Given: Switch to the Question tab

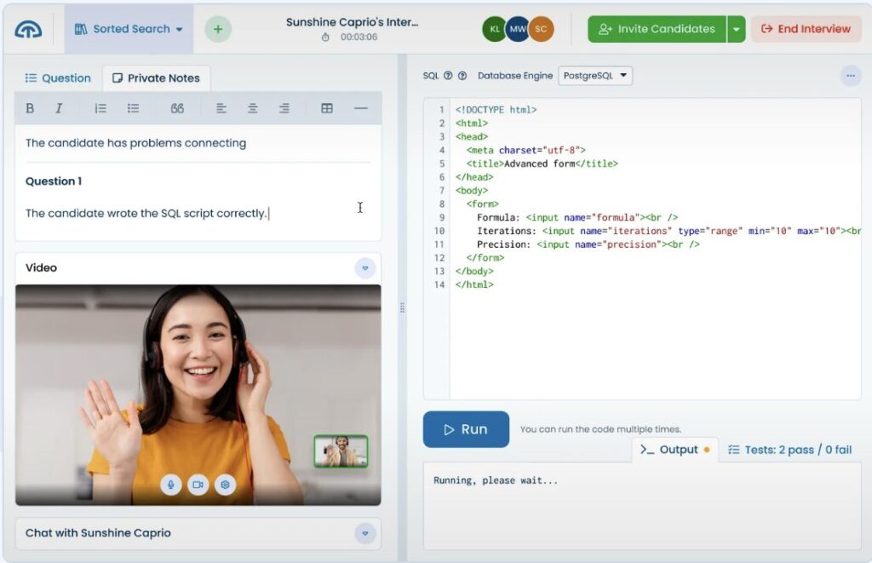Looking at the screenshot, I should pyautogui.click(x=58, y=78).
